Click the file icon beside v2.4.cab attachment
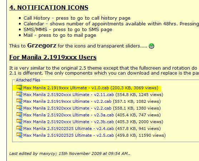This screenshot has width=199, height=161. (19, 128)
